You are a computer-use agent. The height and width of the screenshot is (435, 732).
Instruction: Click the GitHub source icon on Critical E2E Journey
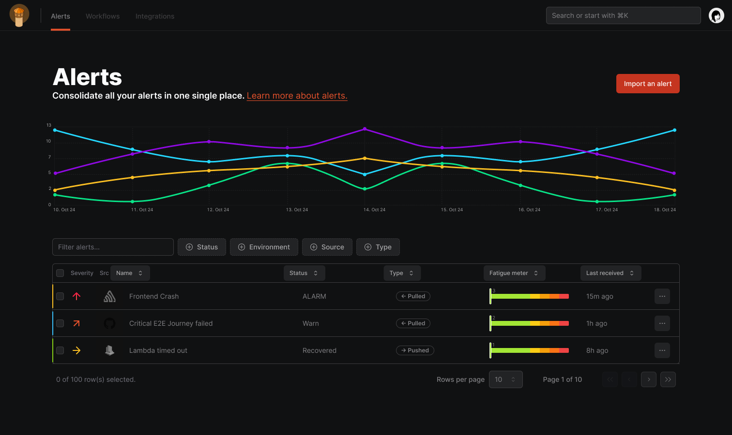(109, 323)
